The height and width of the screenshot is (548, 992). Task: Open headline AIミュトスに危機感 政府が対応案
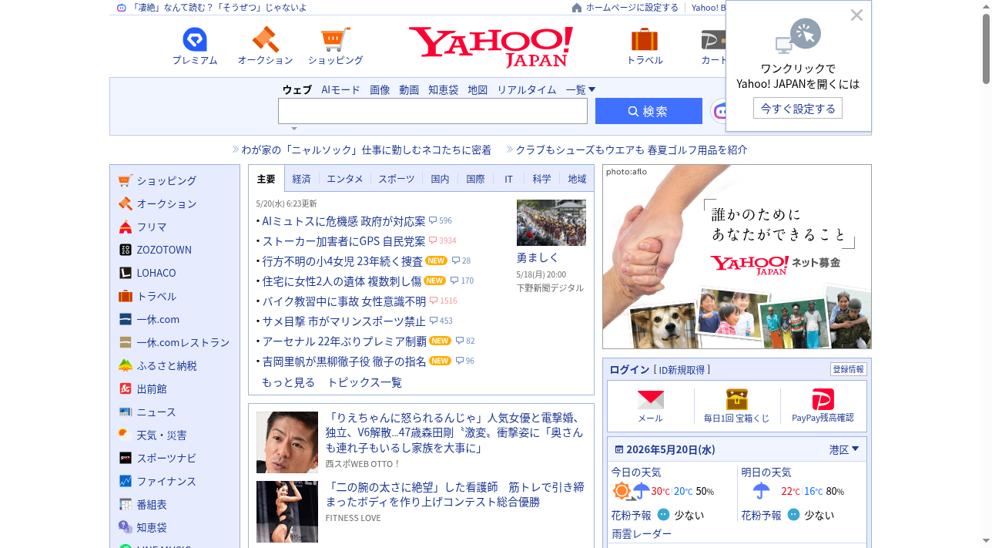click(x=344, y=221)
